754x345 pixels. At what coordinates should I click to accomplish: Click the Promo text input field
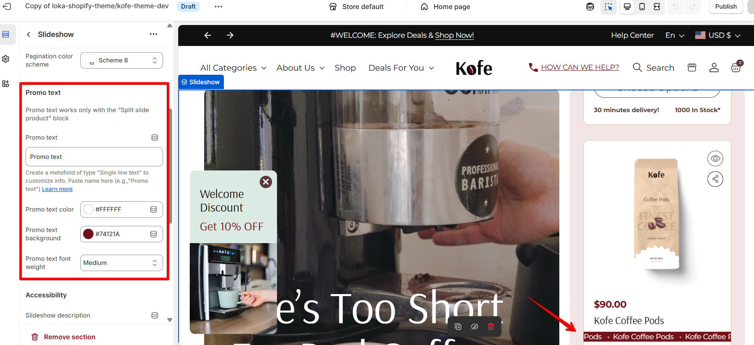[94, 157]
